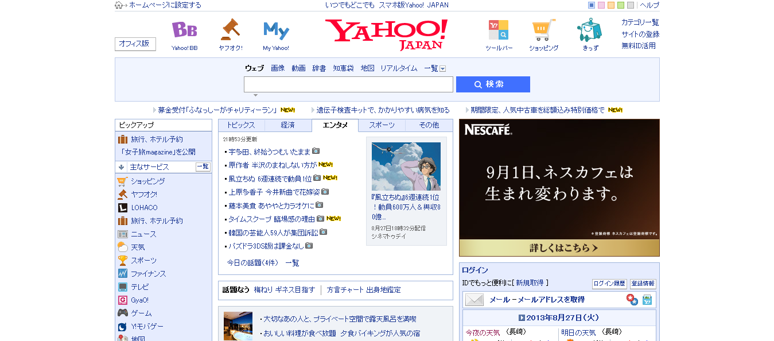The height and width of the screenshot is (341, 774).
Task: Click the home icon beside ホームページに設定する
Action: coord(119,5)
